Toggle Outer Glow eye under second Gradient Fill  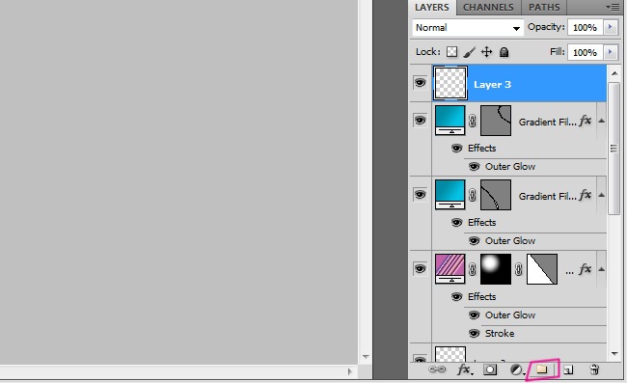pos(475,241)
